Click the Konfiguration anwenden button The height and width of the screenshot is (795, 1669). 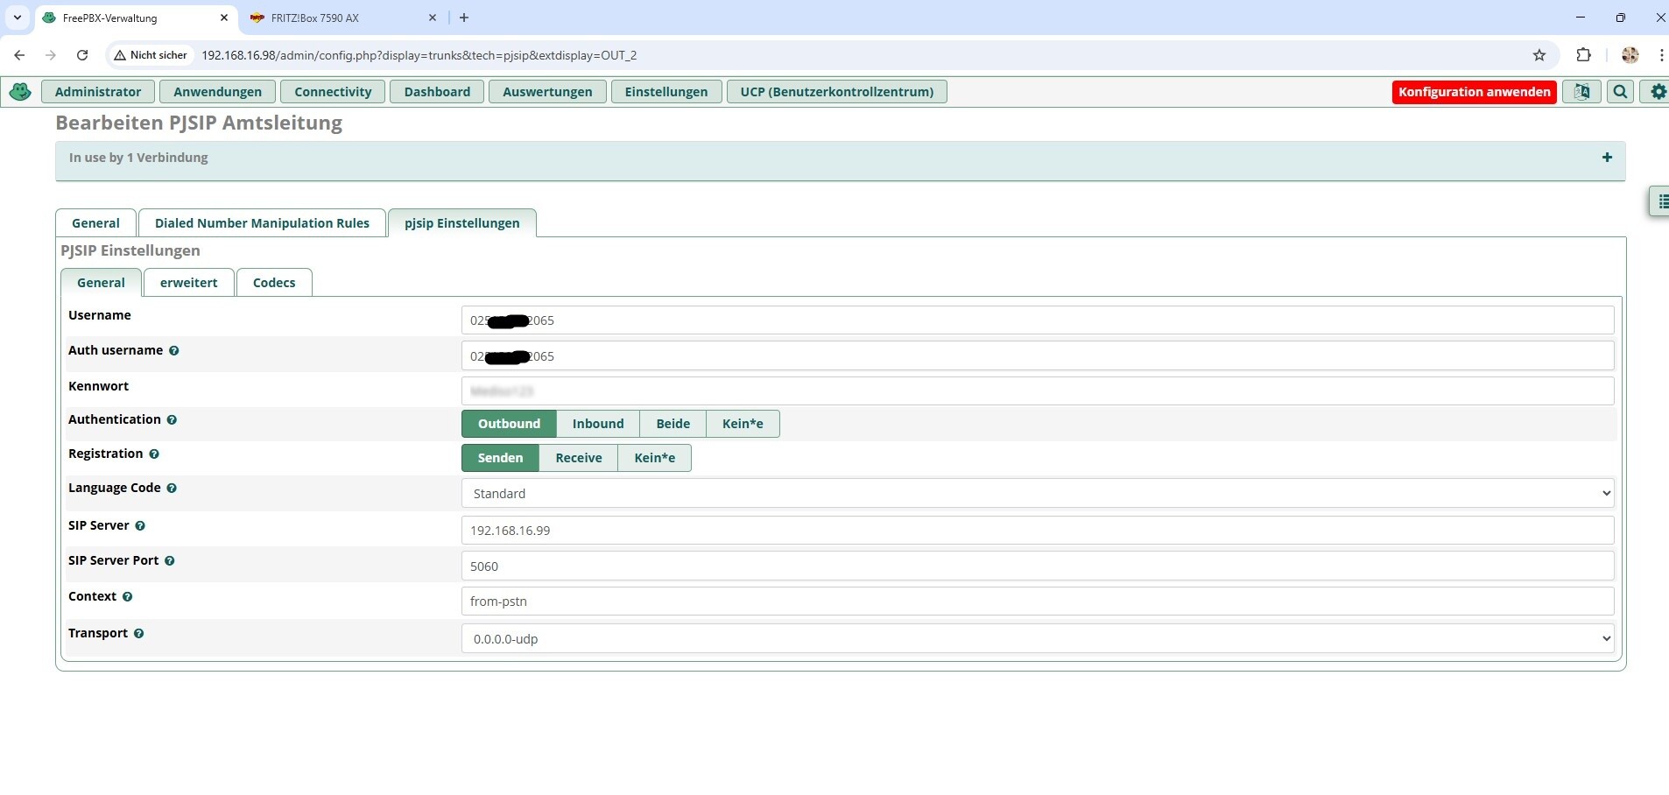(1474, 92)
